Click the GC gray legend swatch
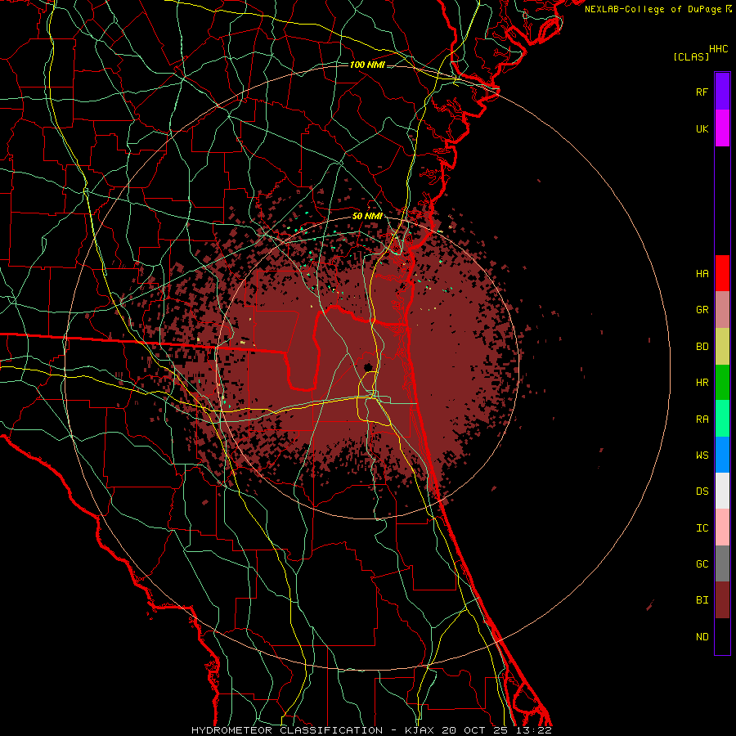The width and height of the screenshot is (736, 736). click(x=722, y=563)
